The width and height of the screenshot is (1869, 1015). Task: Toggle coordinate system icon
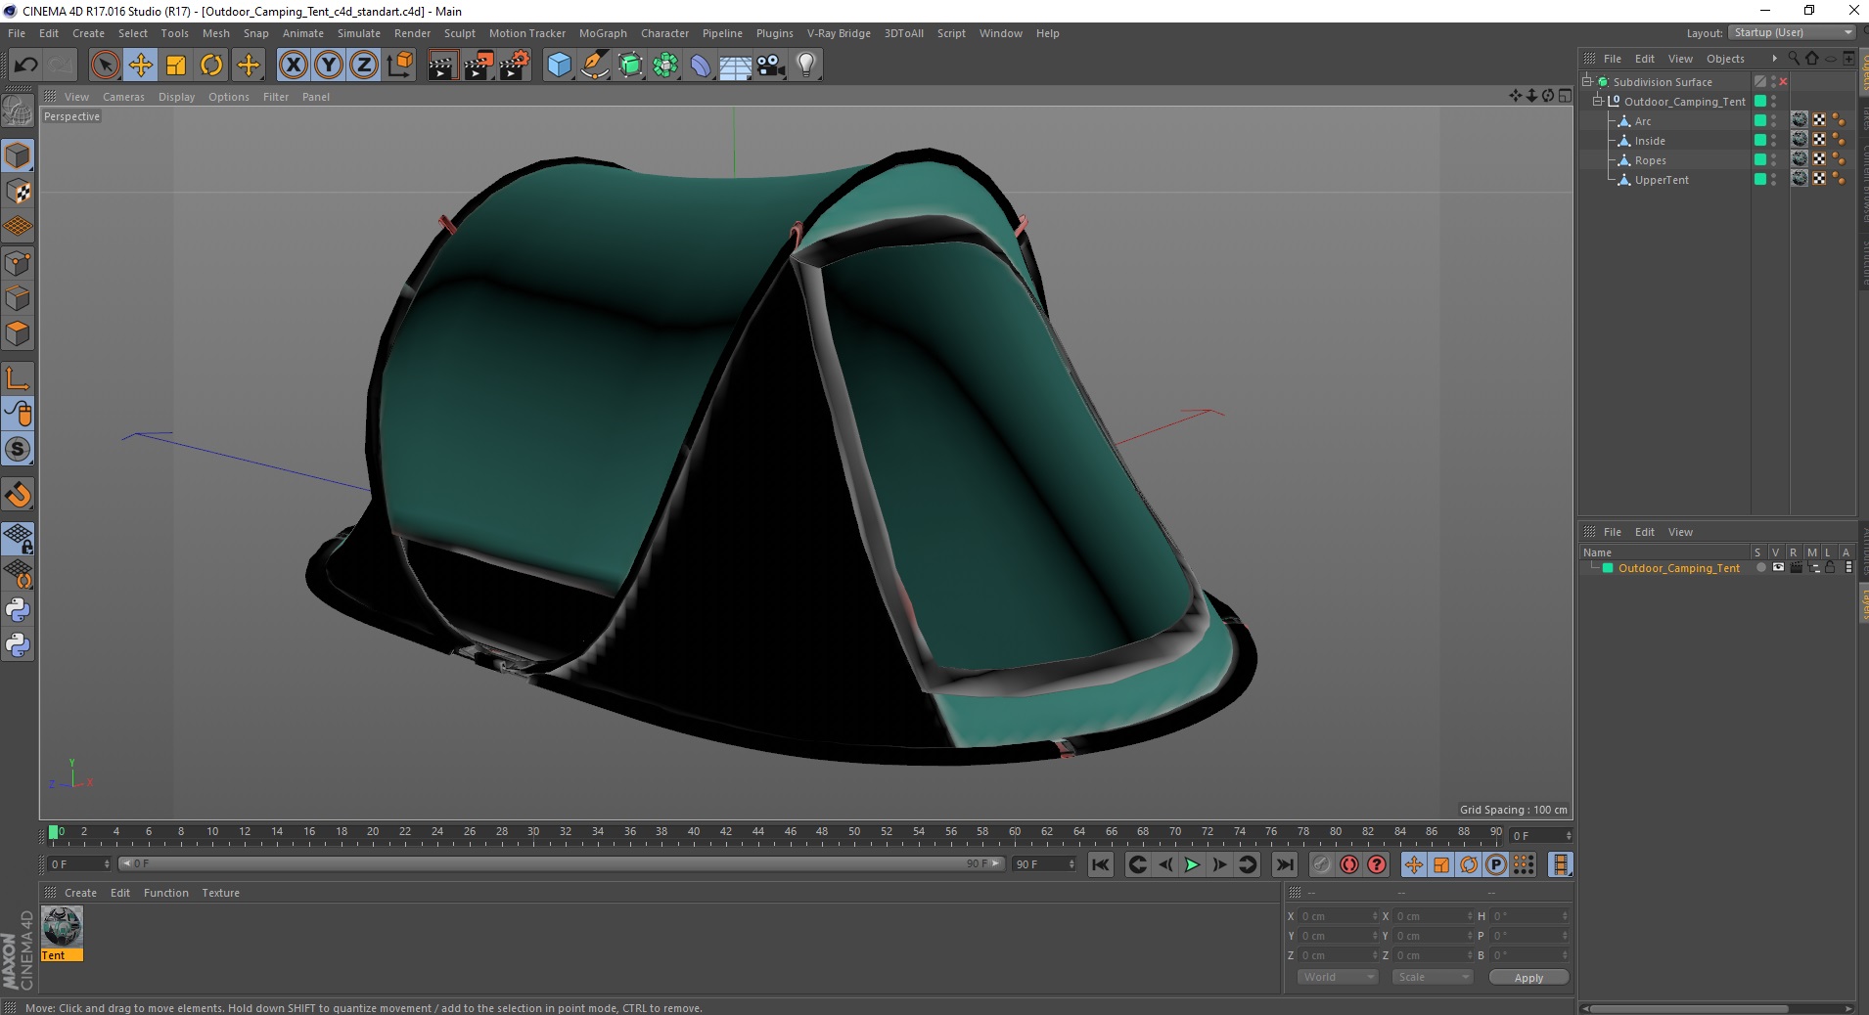click(399, 66)
